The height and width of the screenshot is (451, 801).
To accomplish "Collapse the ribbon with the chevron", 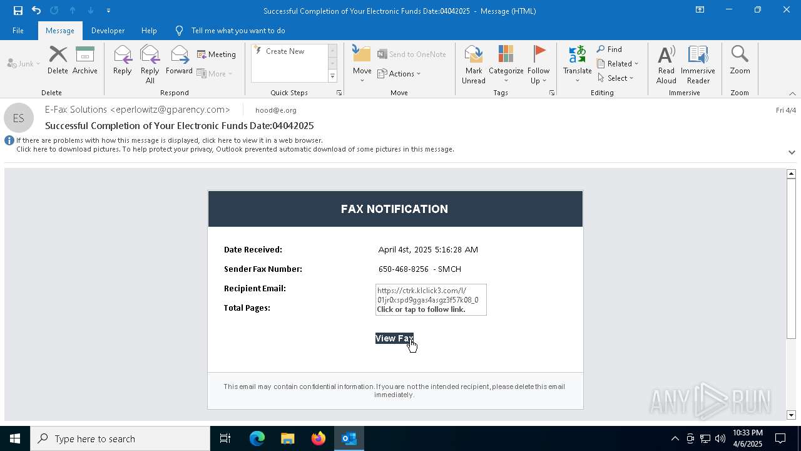I will [x=792, y=93].
